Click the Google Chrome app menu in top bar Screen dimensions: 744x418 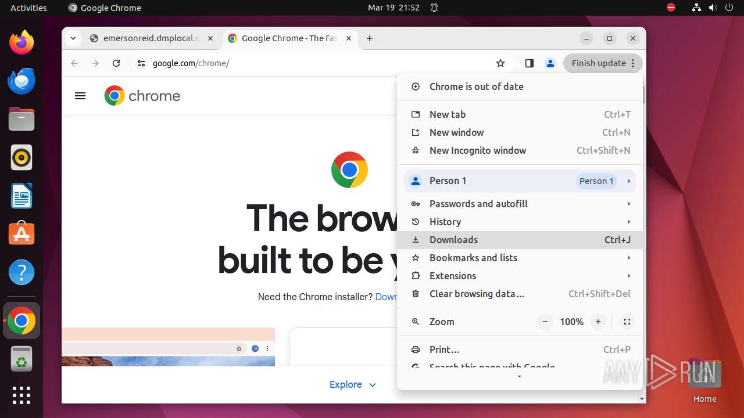(x=105, y=8)
